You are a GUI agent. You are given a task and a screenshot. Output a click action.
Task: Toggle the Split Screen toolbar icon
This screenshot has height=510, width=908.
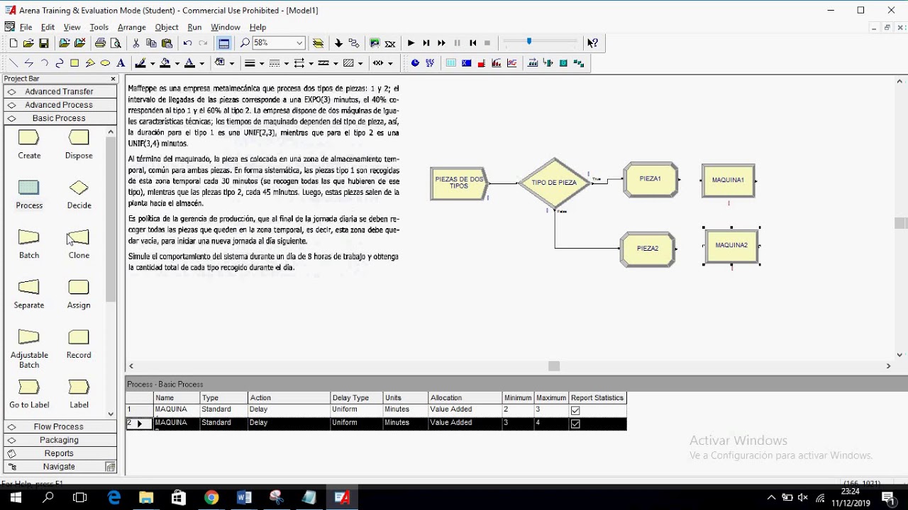[224, 43]
